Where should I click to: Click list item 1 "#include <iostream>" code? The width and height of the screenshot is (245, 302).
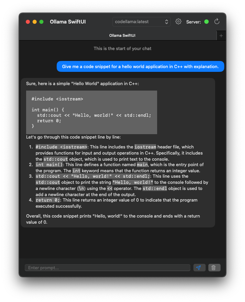tap(61, 147)
